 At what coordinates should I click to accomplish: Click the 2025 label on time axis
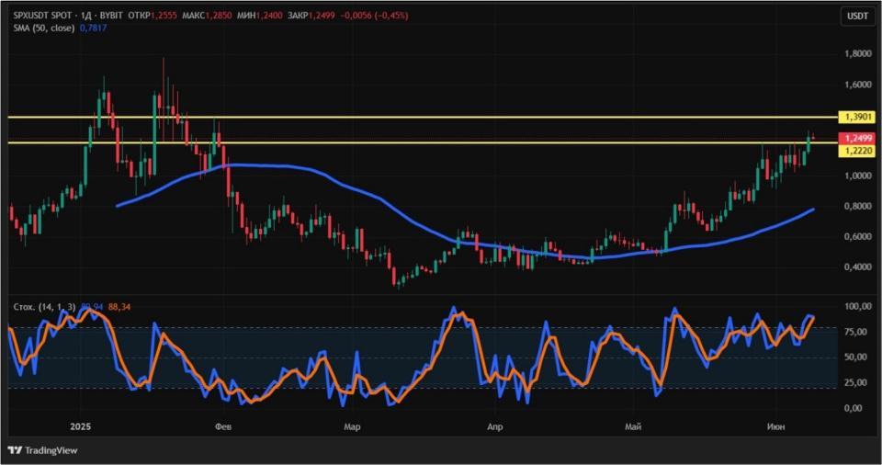pyautogui.click(x=80, y=426)
